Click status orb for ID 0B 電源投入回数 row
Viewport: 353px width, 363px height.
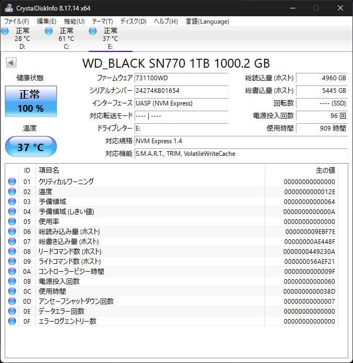click(12, 281)
